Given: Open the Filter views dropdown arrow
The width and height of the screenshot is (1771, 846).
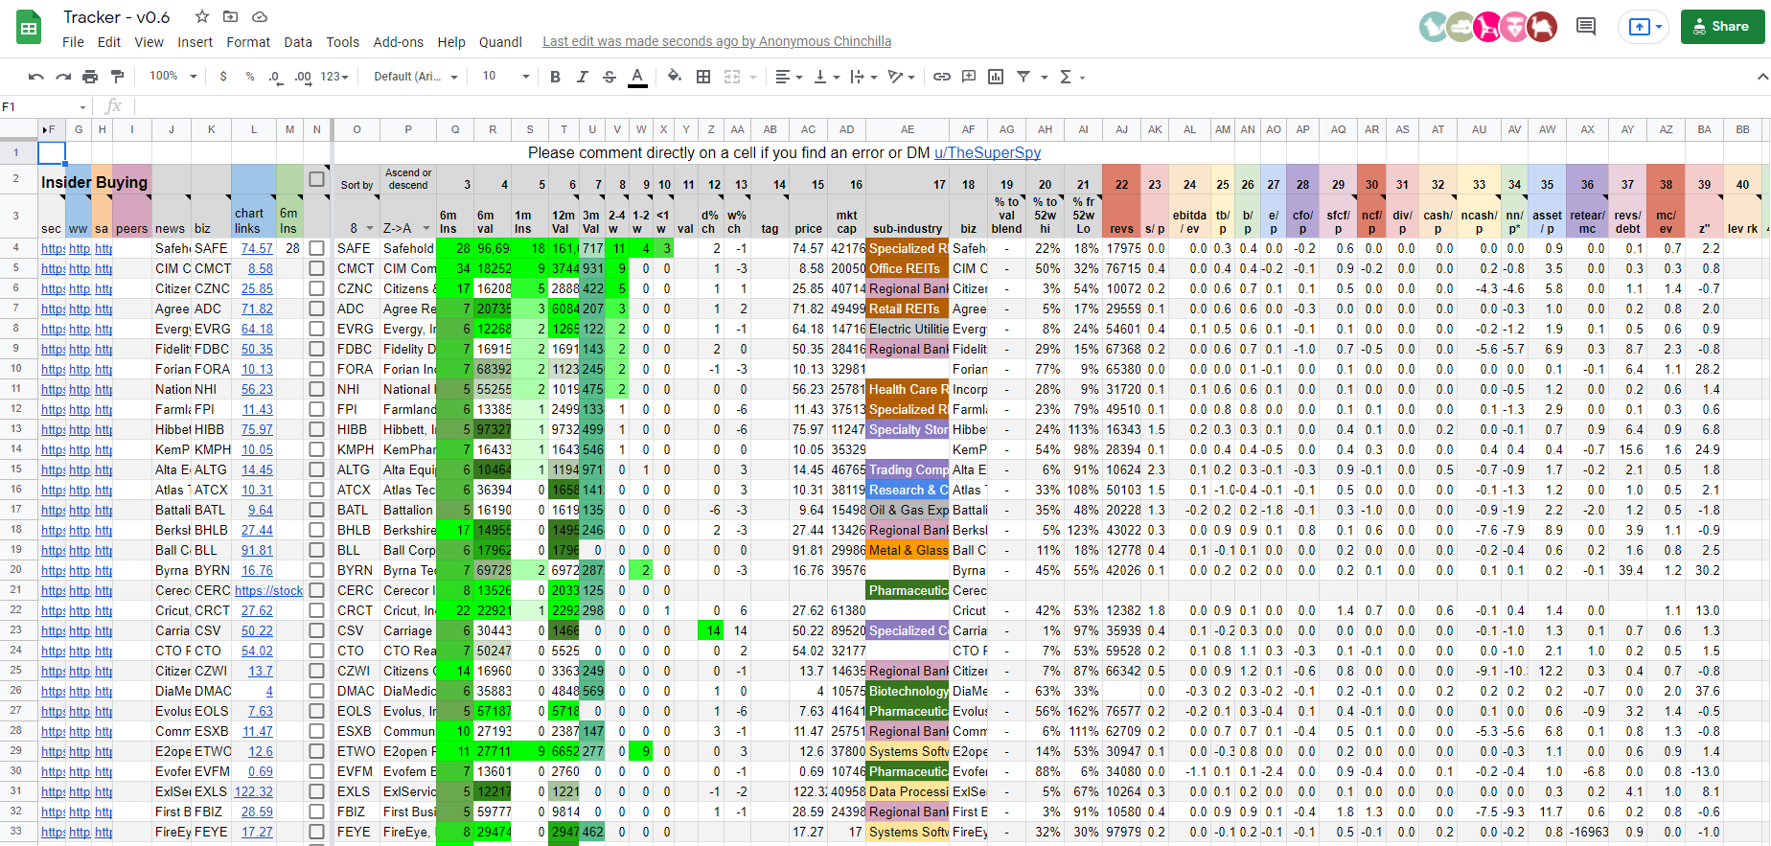Looking at the screenshot, I should pos(1045,77).
